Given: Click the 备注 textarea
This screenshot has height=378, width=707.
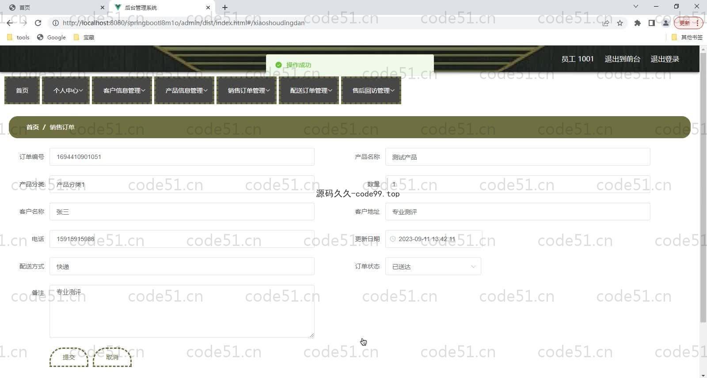Looking at the screenshot, I should pyautogui.click(x=182, y=311).
